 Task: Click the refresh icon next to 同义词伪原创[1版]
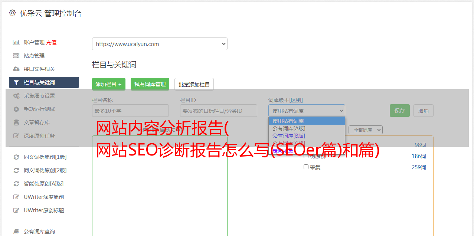coord(16,157)
